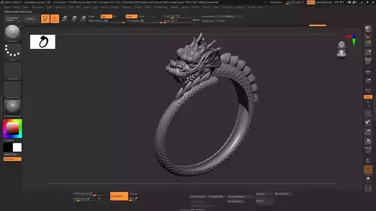
Task: Toggle Zadd sculpt mode
Action: tap(131, 16)
